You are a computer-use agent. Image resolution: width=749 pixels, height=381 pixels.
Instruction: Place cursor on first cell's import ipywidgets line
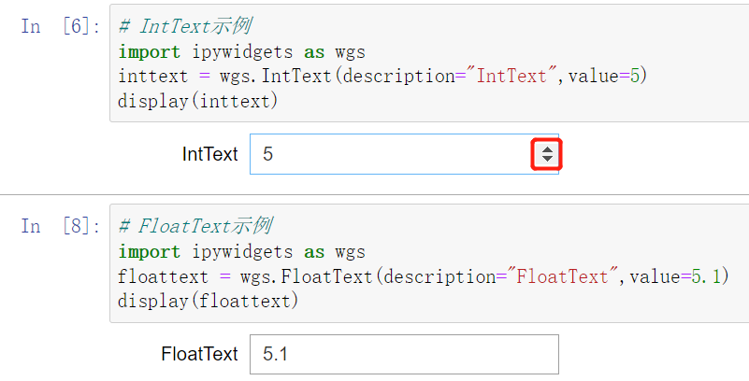[x=242, y=51]
